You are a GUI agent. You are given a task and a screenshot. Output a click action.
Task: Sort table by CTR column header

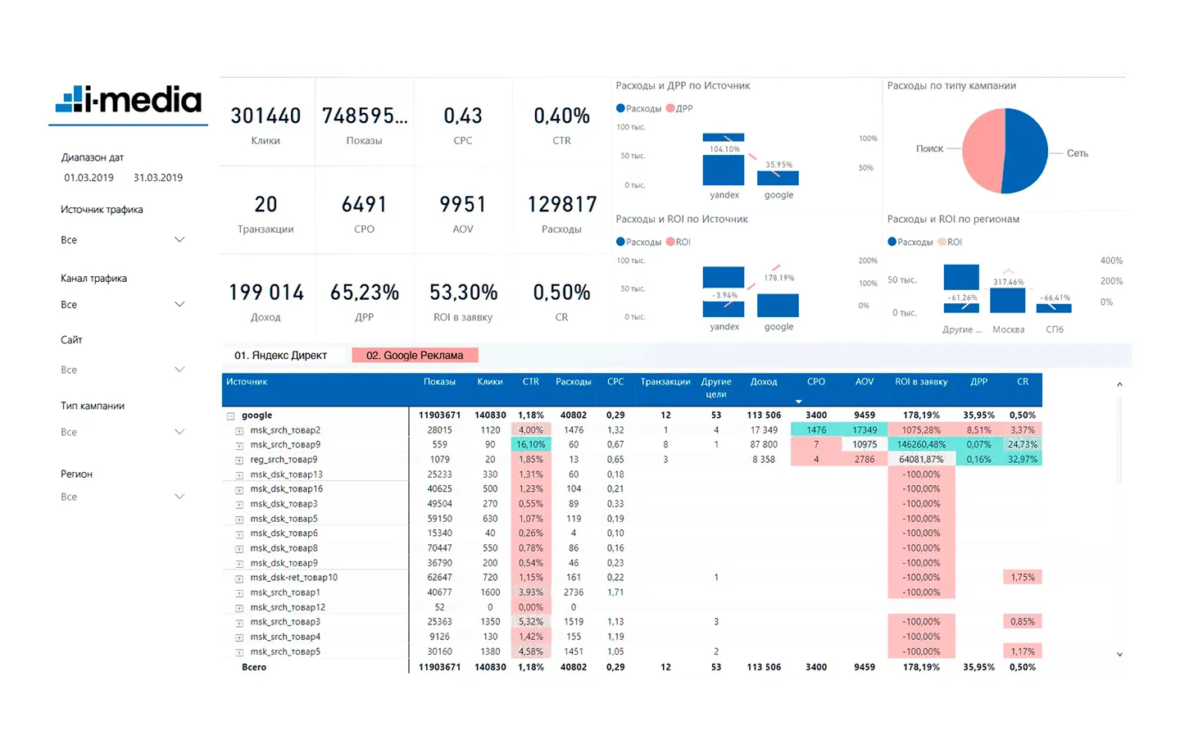tap(531, 382)
